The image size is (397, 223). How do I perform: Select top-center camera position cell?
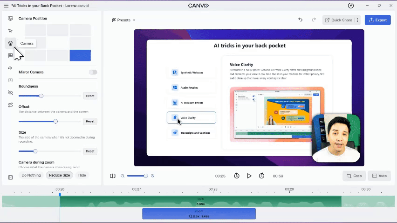58,30
